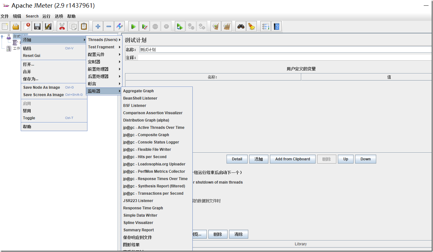Select the thread group spool icon in tree
The image size is (433, 252).
pyautogui.click(x=15, y=42)
